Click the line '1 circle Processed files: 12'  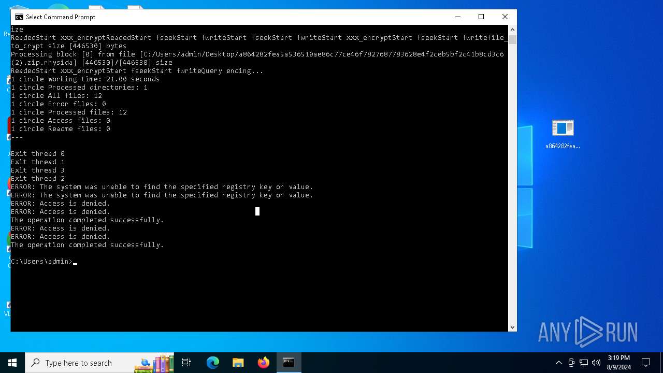pos(69,112)
